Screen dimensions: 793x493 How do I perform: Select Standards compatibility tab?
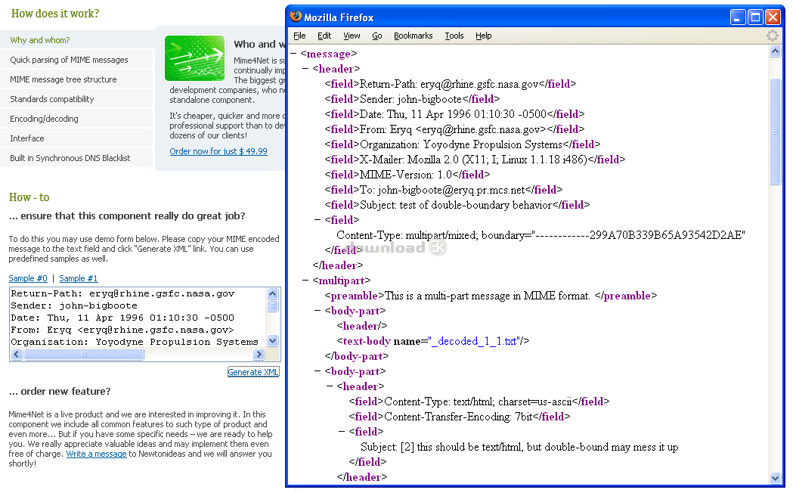(x=77, y=99)
